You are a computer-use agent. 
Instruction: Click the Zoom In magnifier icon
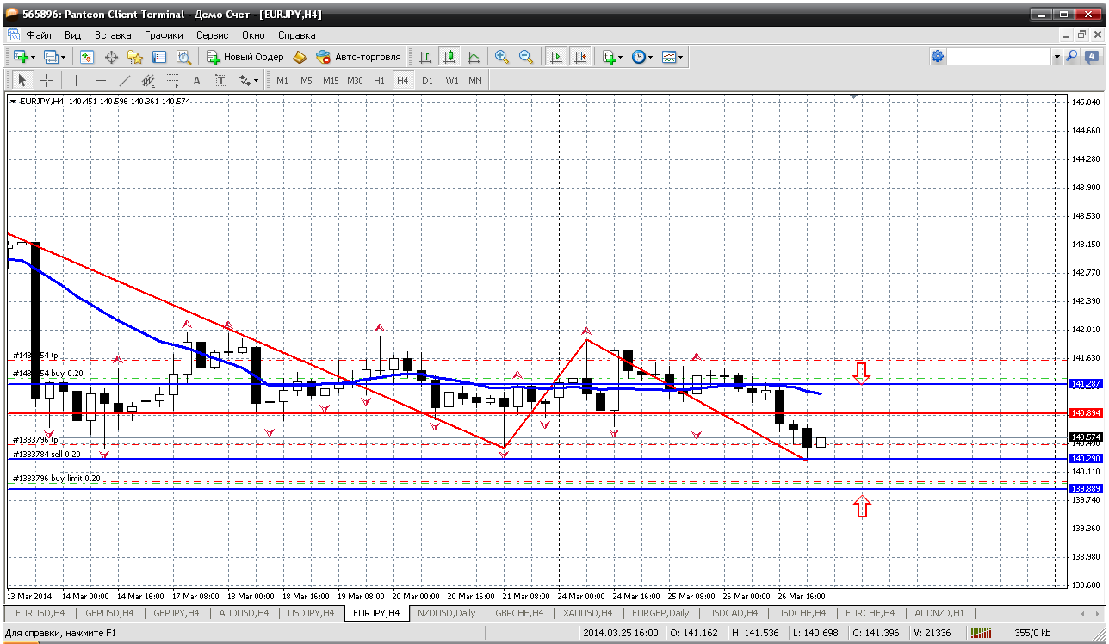point(501,57)
